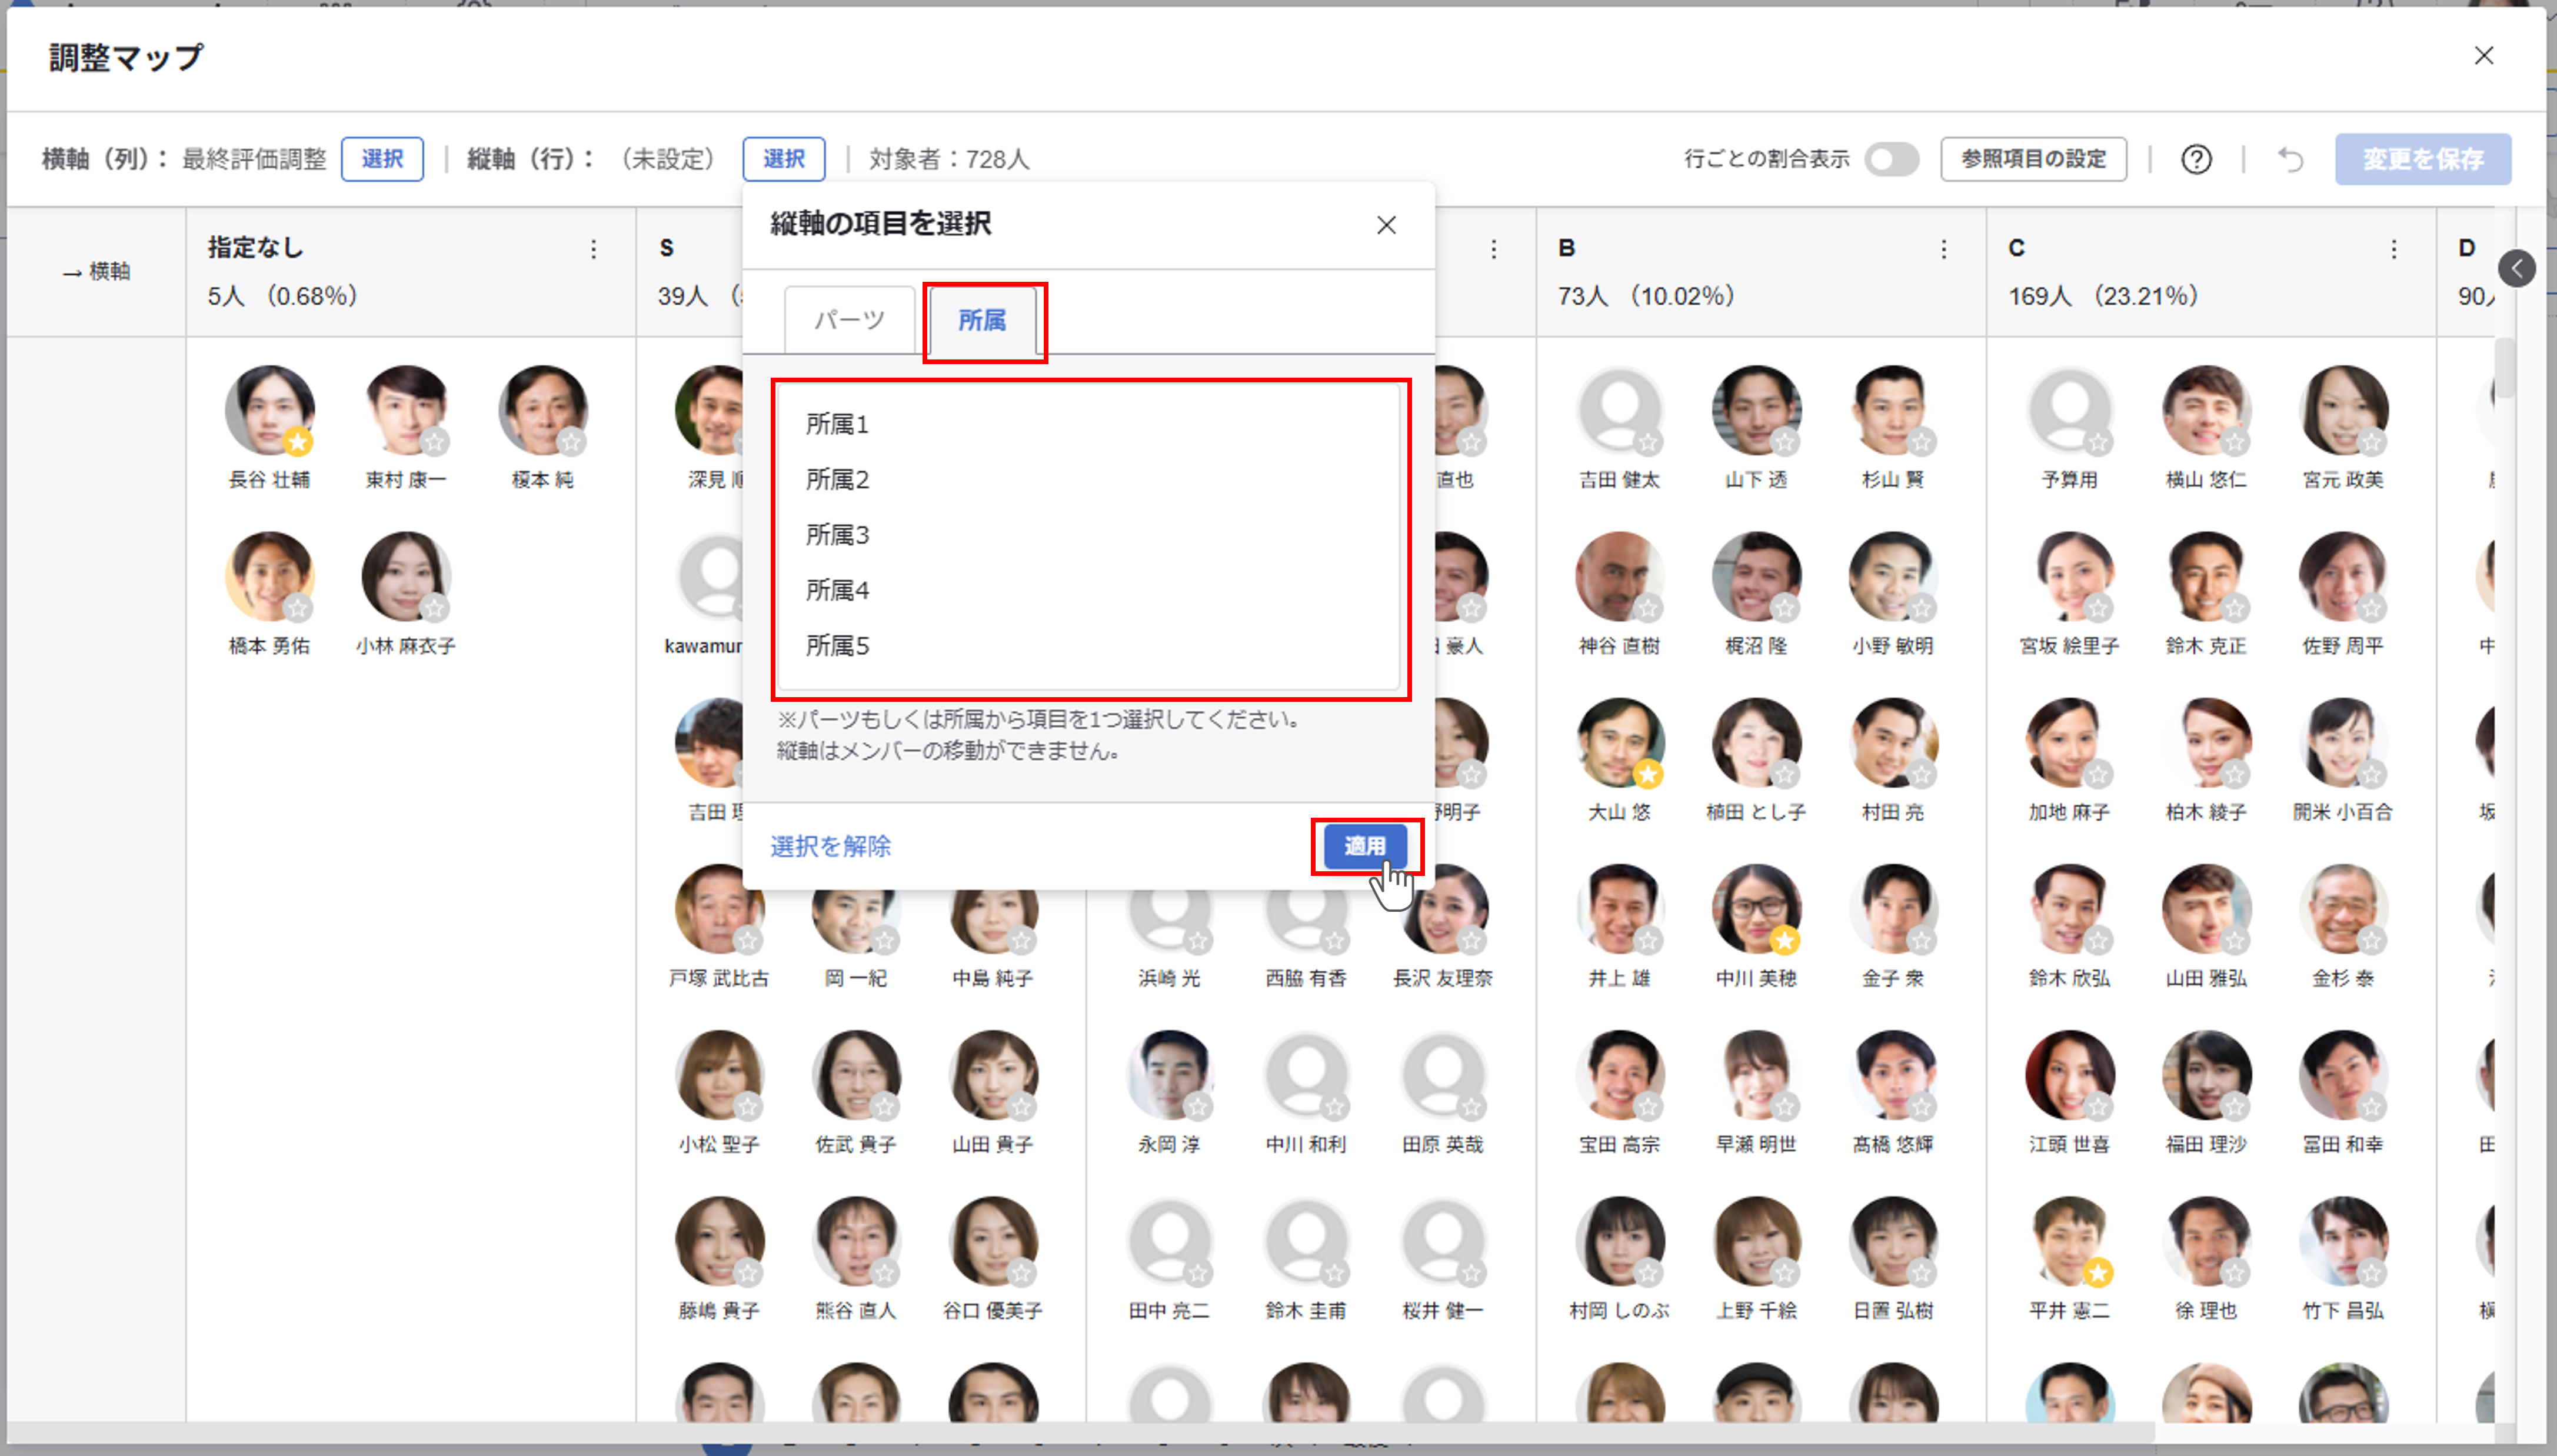Open the 指定なし column three-dot menu

(x=593, y=249)
